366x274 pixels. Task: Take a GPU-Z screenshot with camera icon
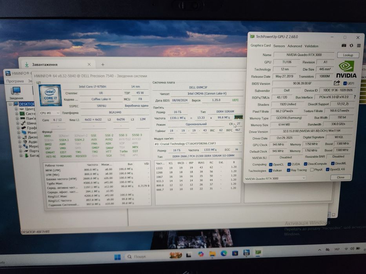344,45
